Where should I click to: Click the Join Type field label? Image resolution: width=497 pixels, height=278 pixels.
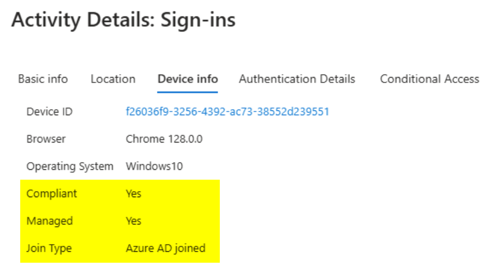49,248
